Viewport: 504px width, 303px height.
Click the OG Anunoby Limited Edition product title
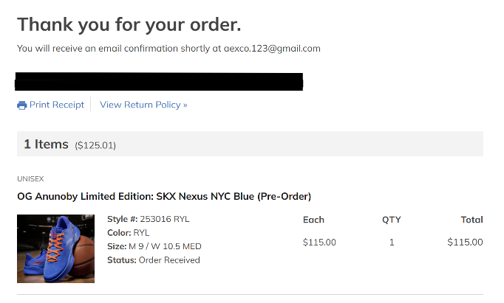pos(164,196)
